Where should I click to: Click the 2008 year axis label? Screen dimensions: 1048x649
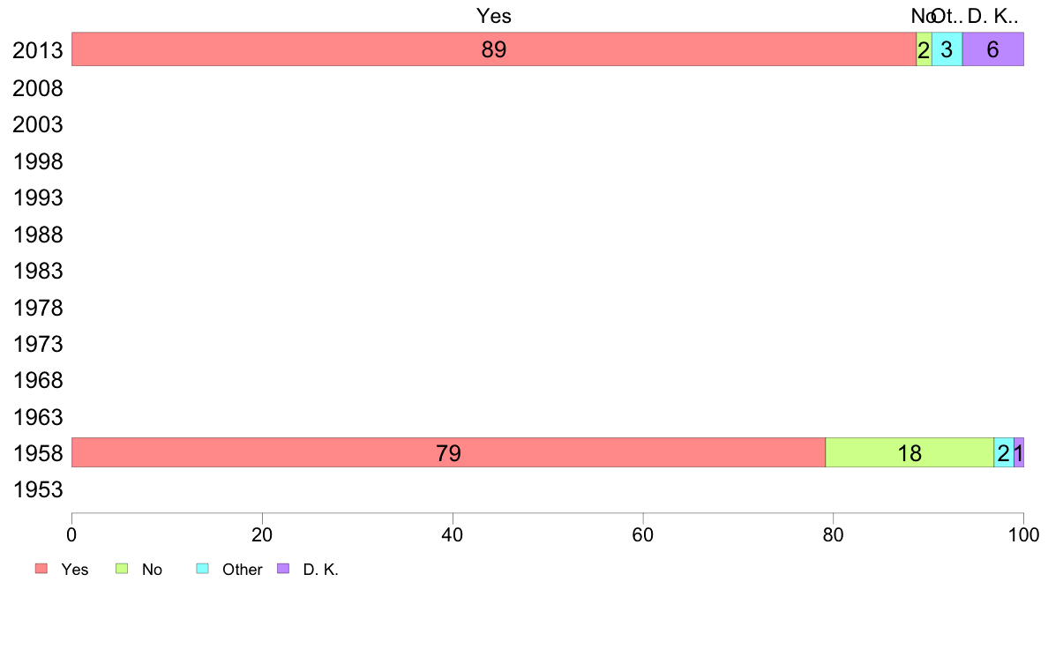point(37,88)
